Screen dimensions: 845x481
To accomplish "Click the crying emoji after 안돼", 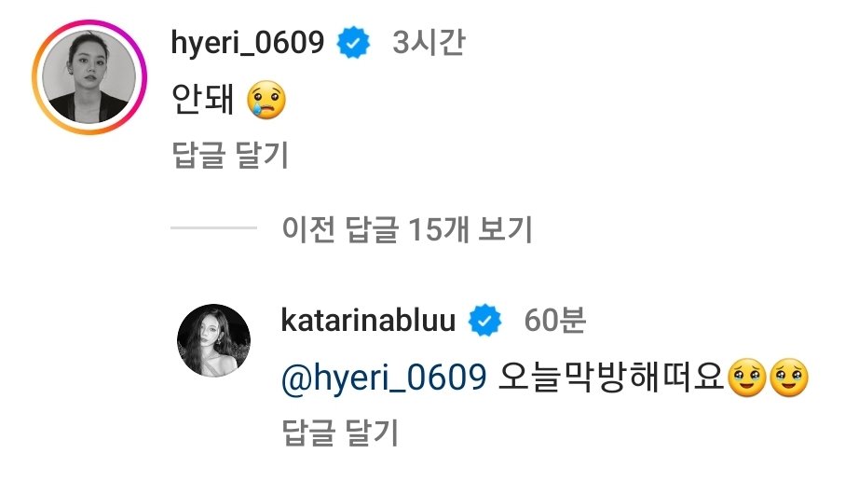I will [x=266, y=100].
